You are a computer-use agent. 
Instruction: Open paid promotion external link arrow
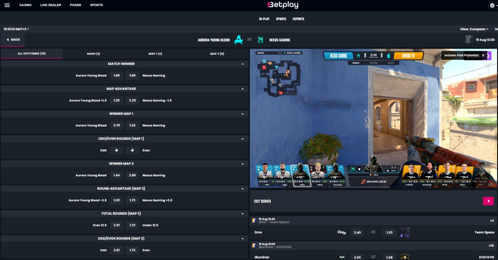483,55
